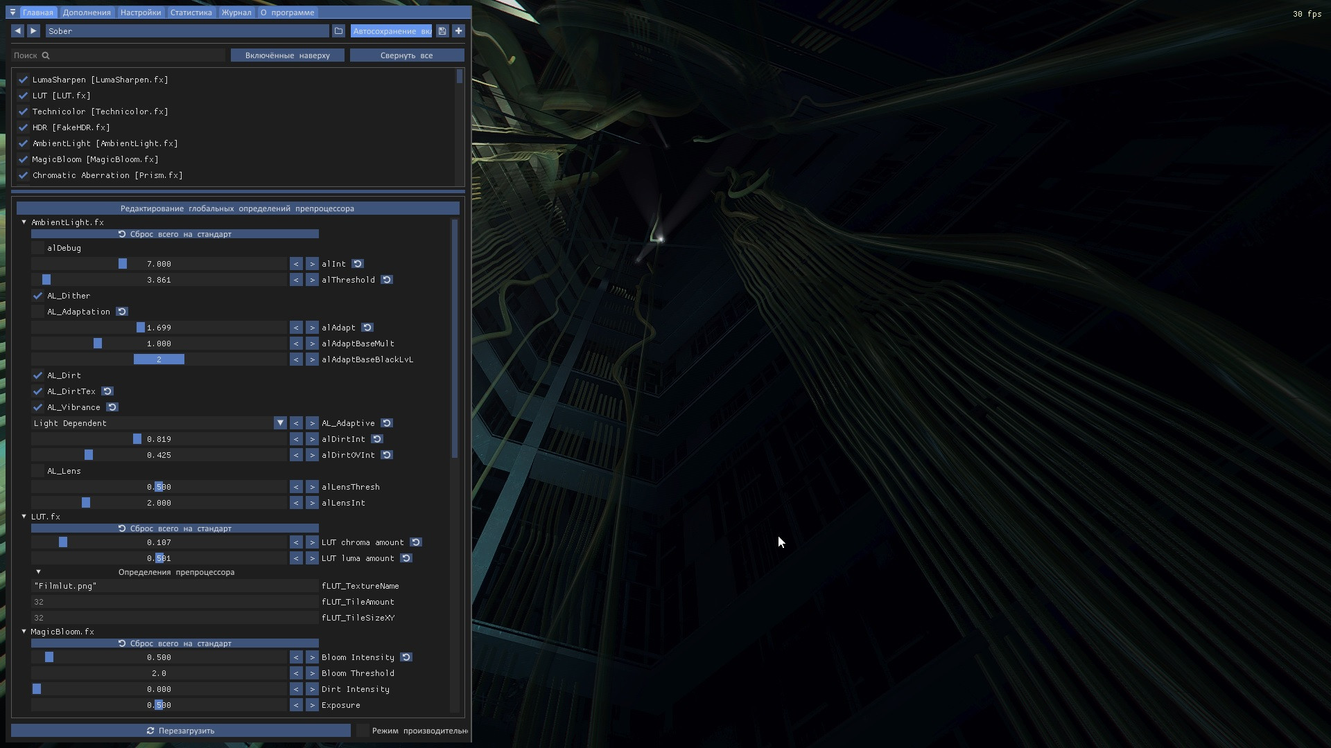This screenshot has width=1331, height=748.
Task: Open the Light Dependent dropdown
Action: coord(280,422)
